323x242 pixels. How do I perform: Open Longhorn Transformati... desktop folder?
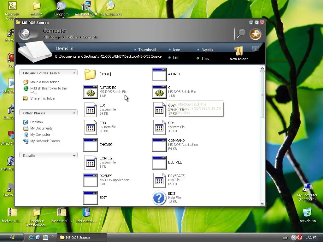point(37,217)
